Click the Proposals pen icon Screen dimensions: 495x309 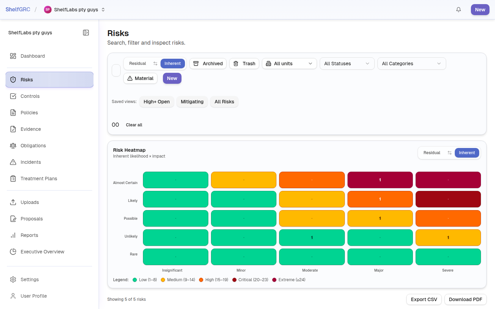(x=13, y=219)
